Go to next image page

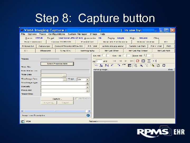point(126,61)
